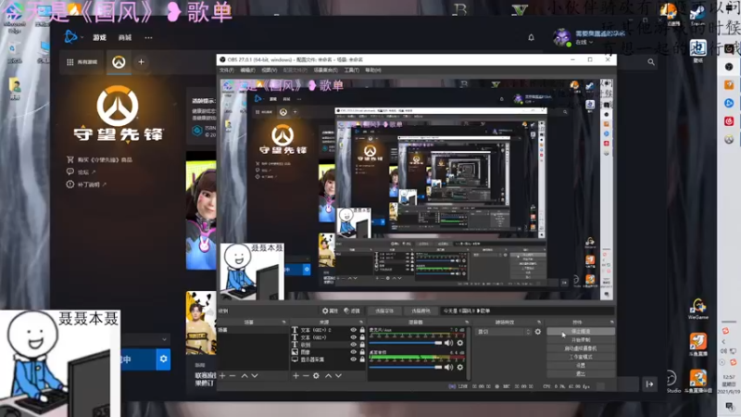
Task: Move the scene down in OBS
Action: pyautogui.click(x=255, y=375)
